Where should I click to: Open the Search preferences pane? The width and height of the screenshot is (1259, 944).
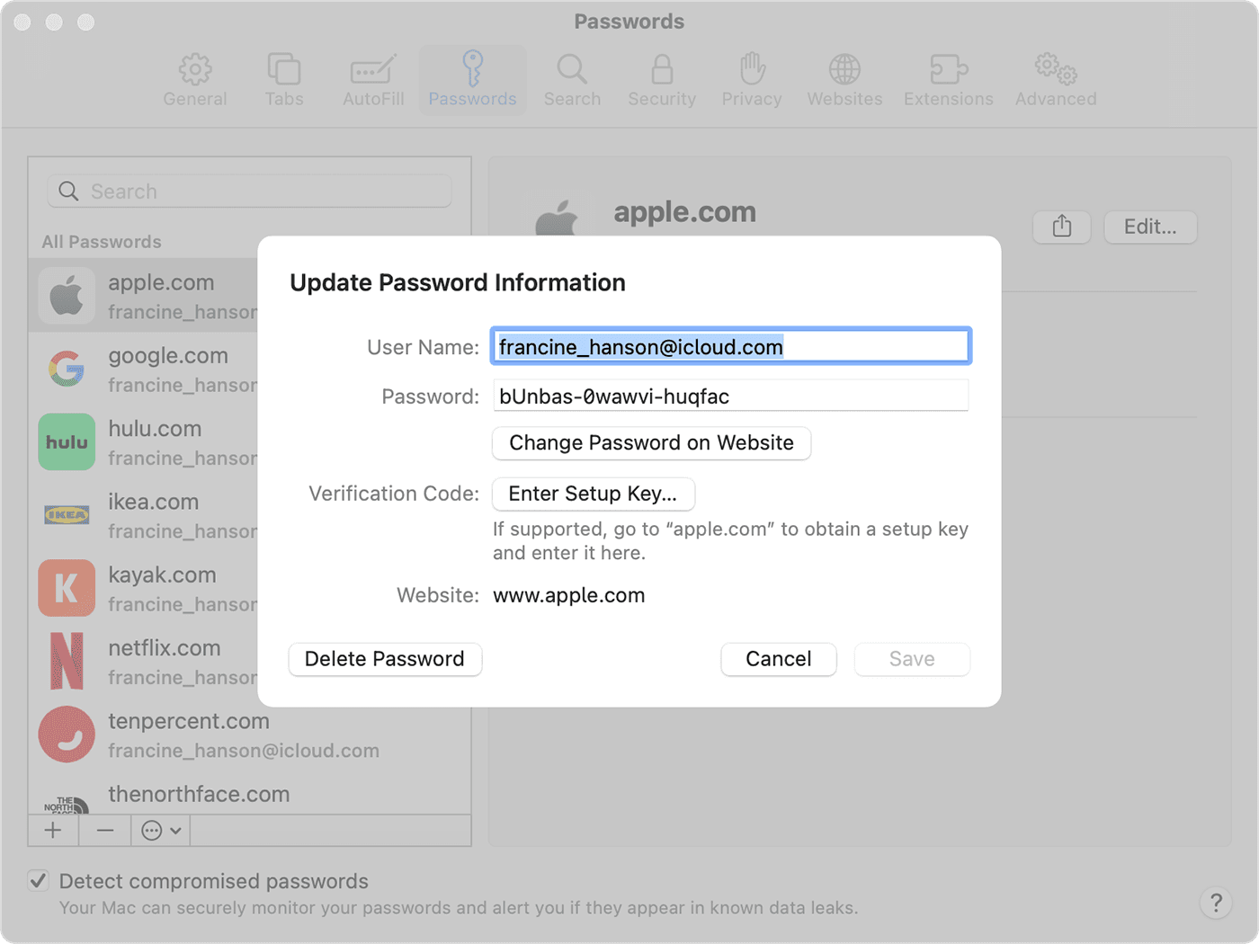tap(572, 81)
